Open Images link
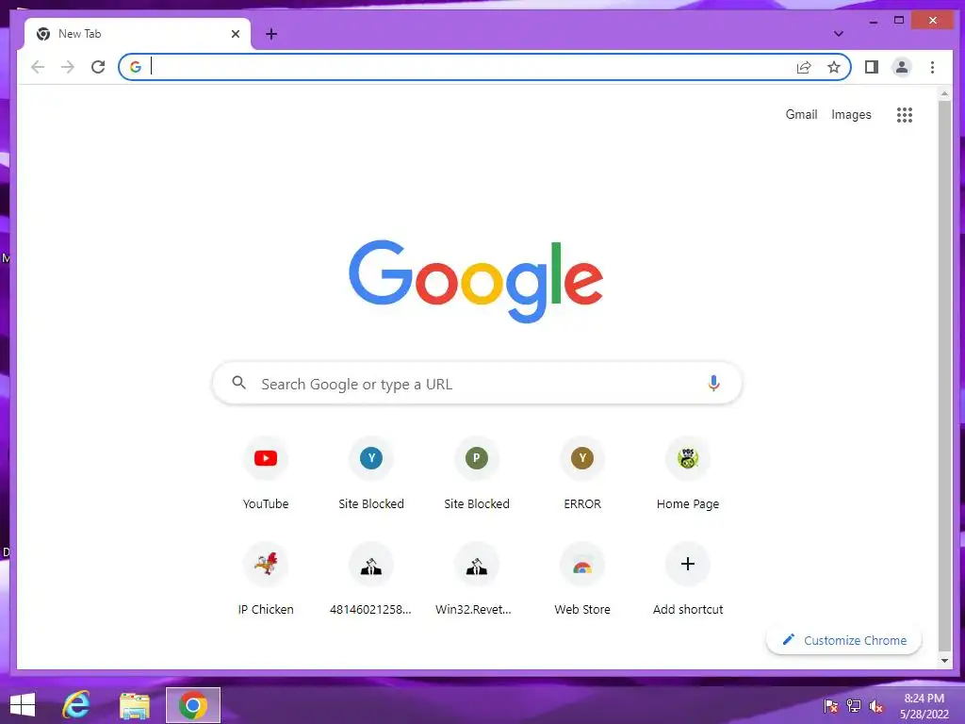Screen dimensions: 965x724 click(851, 114)
